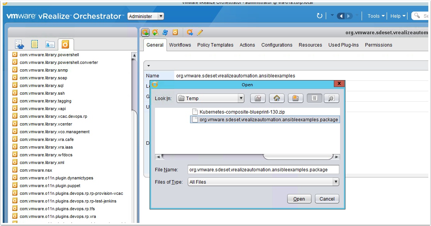Select com.vmware.library.snmp package
This screenshot has width=431, height=226.
44,70
